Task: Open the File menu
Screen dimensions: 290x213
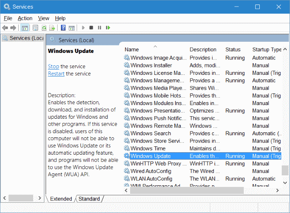Action: (x=8, y=18)
